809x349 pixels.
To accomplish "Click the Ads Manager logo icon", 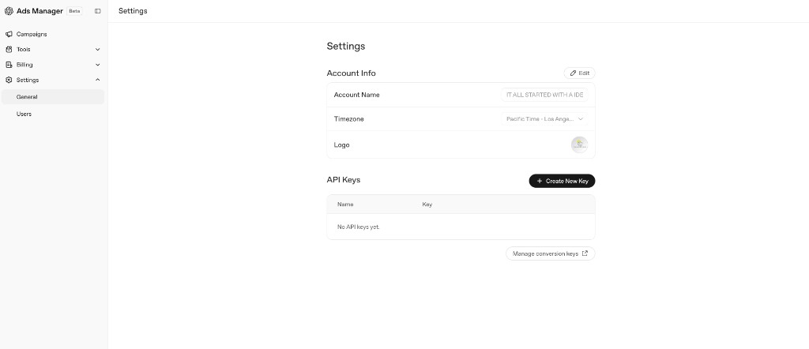I will pyautogui.click(x=9, y=11).
